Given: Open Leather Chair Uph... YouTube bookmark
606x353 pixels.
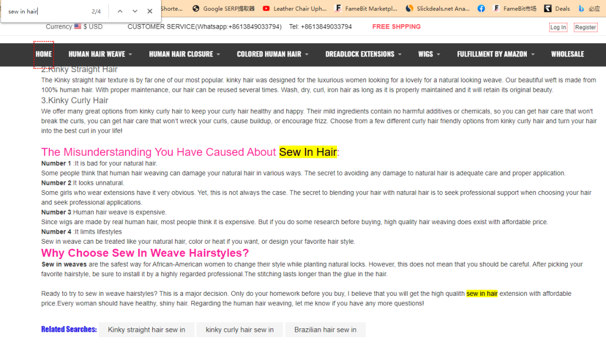Looking at the screenshot, I should 295,8.
